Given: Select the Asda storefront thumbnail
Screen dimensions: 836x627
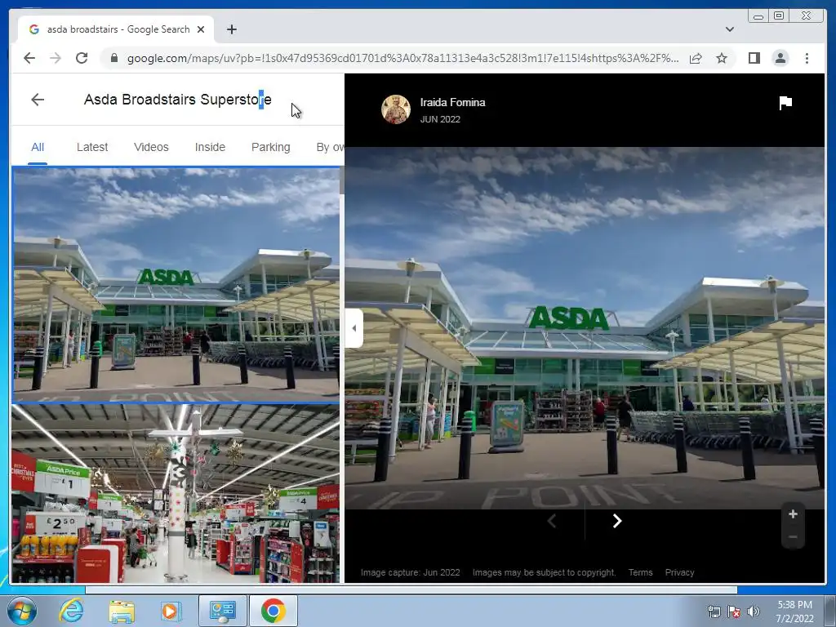Looking at the screenshot, I should point(176,285).
